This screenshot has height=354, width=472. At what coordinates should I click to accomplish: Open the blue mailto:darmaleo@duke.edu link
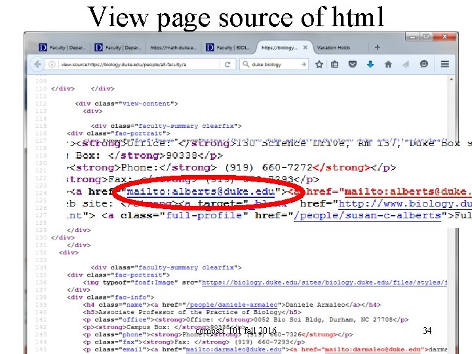[233, 349]
